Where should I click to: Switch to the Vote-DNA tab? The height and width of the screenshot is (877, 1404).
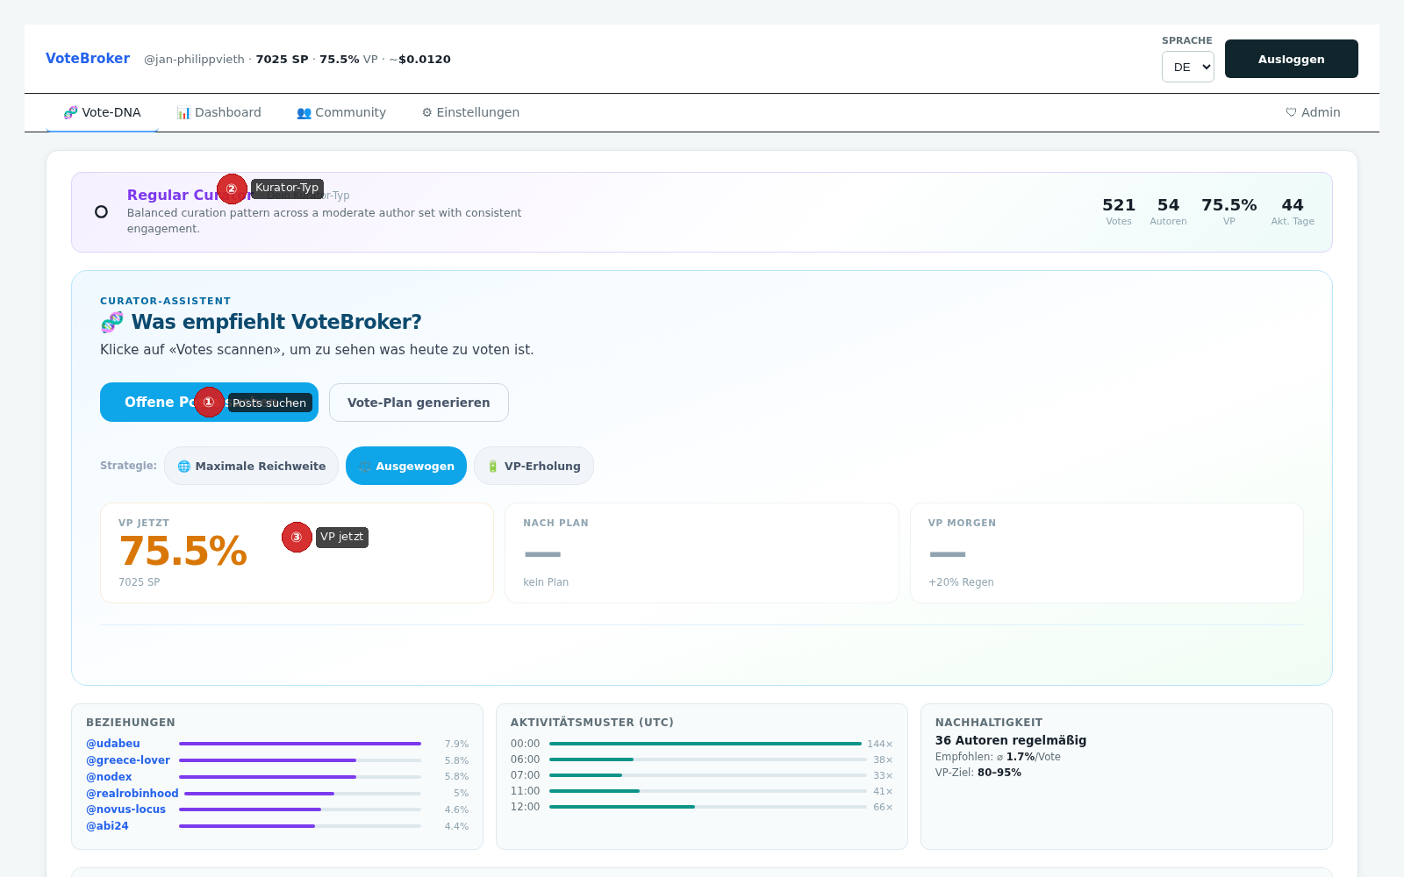coord(102,112)
